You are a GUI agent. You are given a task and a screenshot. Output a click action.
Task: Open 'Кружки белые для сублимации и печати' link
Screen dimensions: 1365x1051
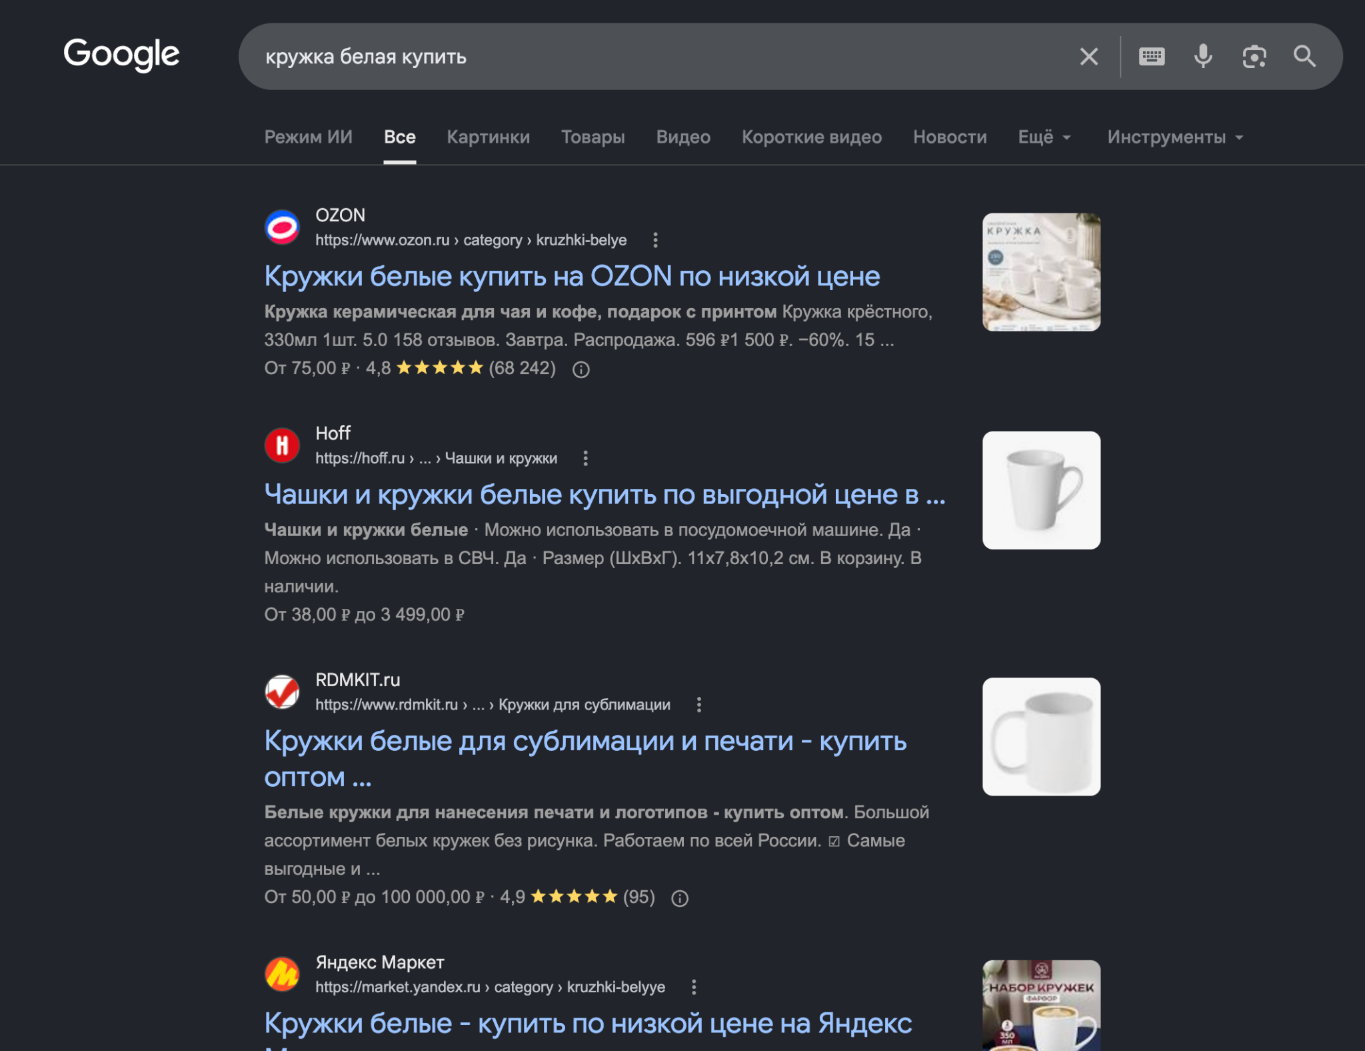coord(586,759)
